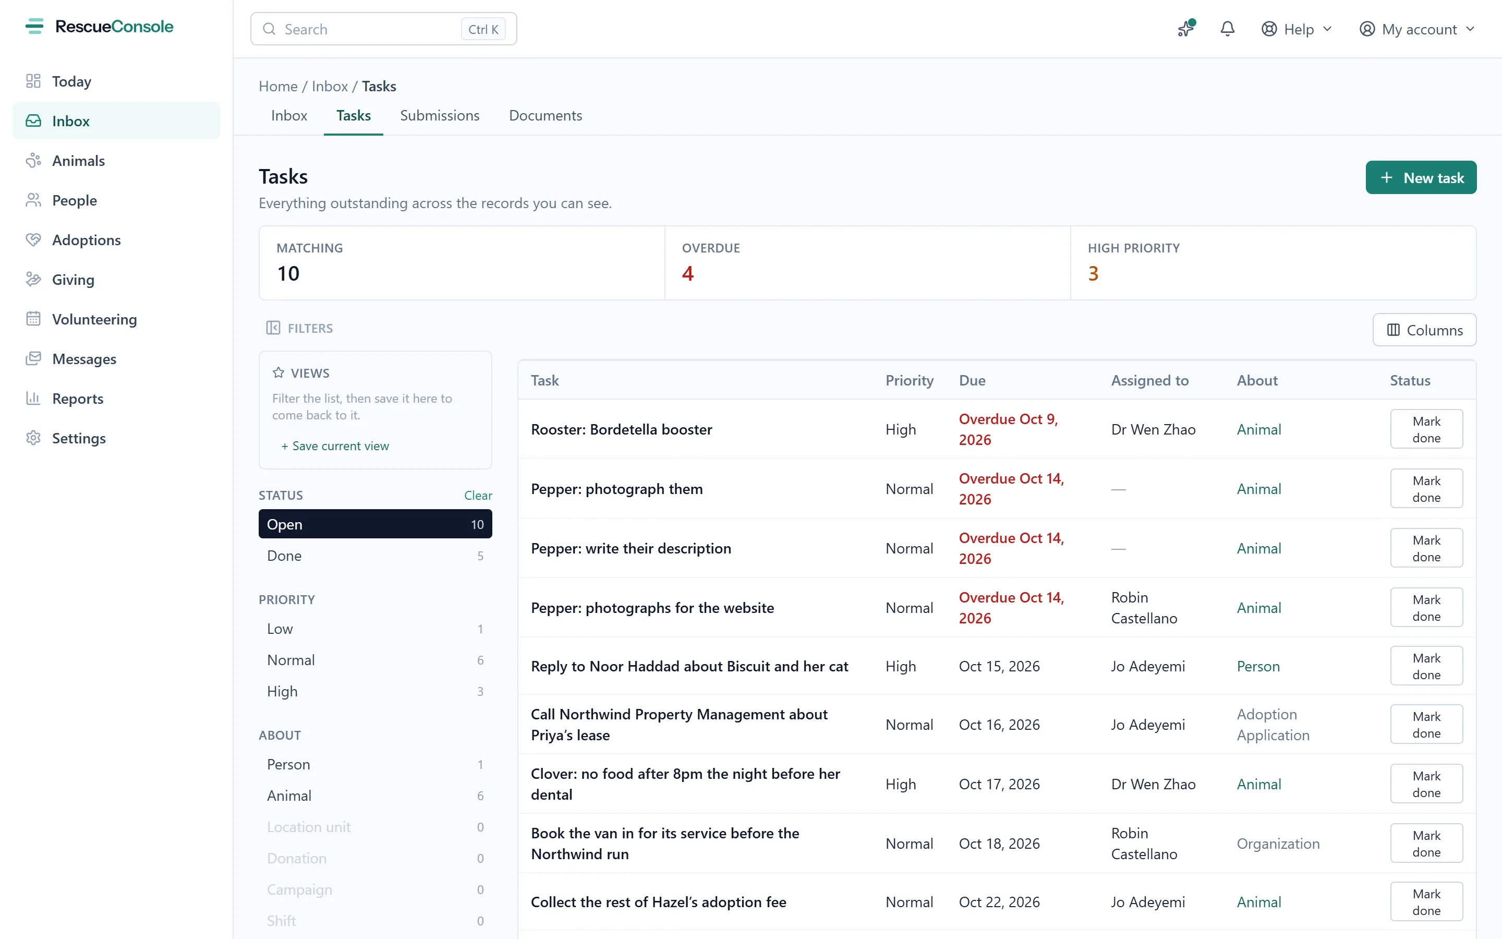1502x939 pixels.
Task: Click the Volunteering calendar icon
Action: point(33,319)
